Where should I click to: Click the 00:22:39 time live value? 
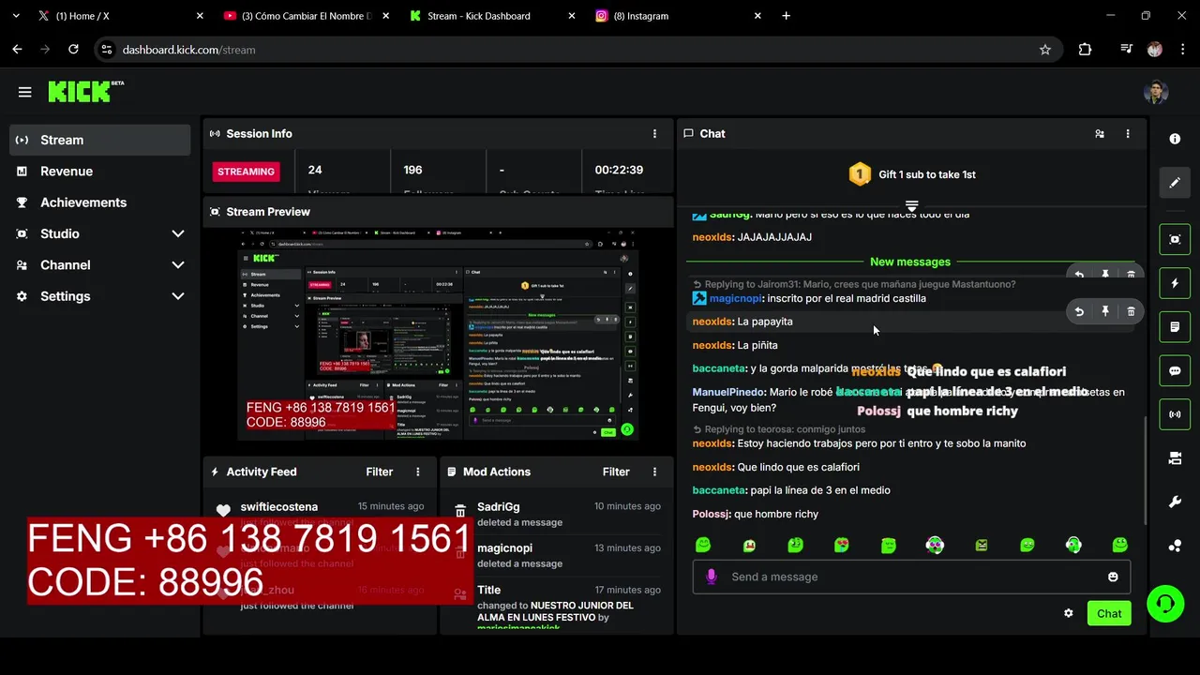(x=619, y=170)
